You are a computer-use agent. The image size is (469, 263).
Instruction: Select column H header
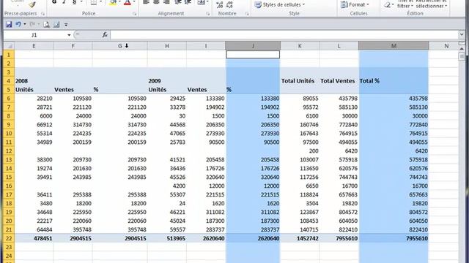167,46
